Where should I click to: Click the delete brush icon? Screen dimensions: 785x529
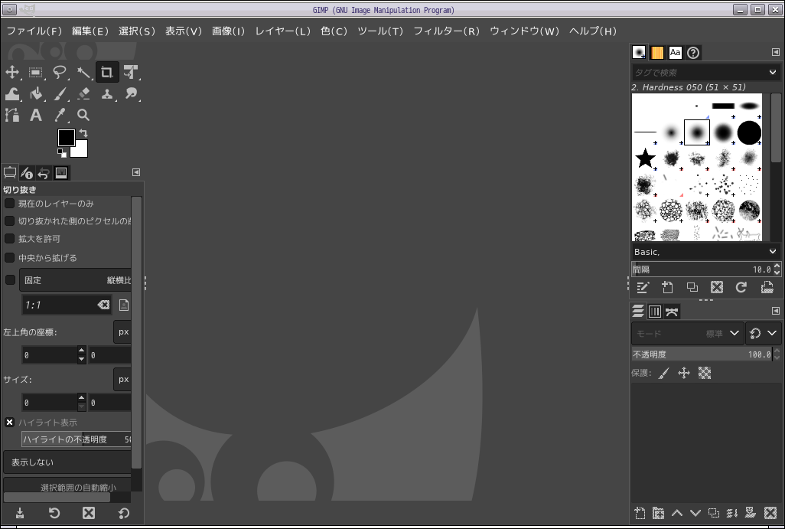coord(717,287)
